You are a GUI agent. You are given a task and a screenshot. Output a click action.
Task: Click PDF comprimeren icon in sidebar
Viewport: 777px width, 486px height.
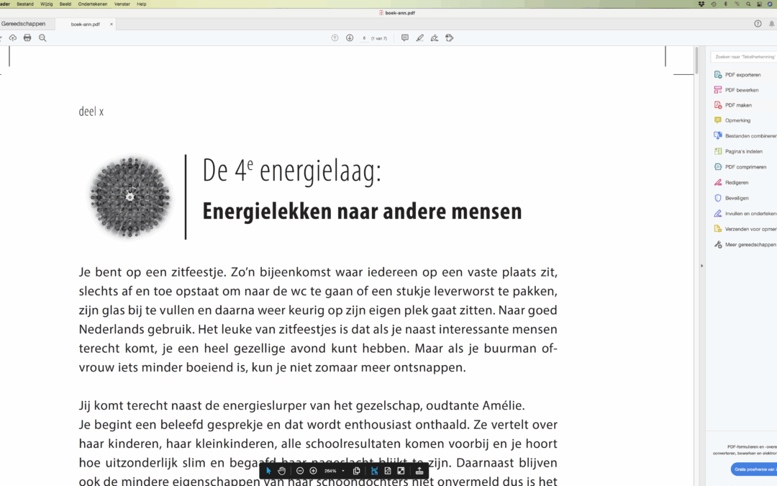[x=717, y=166]
